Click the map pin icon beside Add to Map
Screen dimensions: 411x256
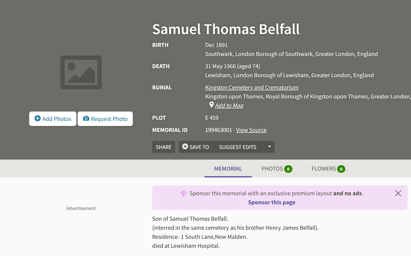211,105
